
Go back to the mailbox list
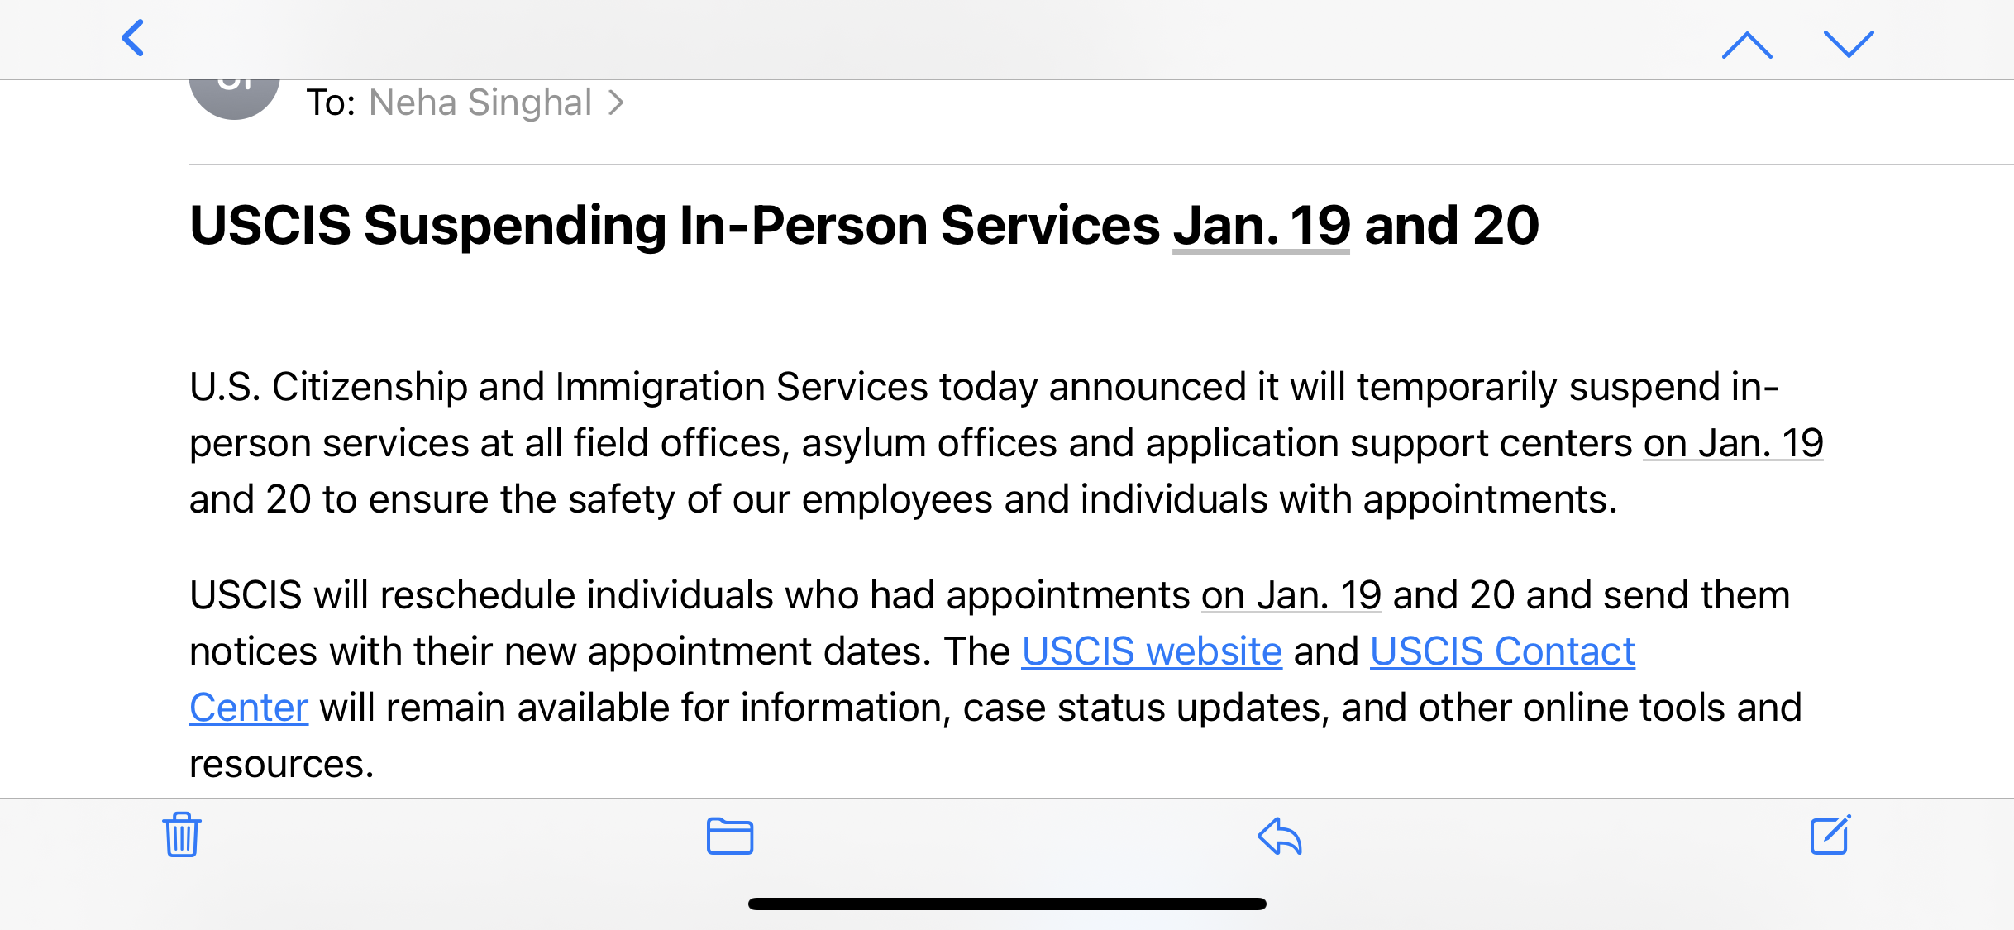(133, 38)
